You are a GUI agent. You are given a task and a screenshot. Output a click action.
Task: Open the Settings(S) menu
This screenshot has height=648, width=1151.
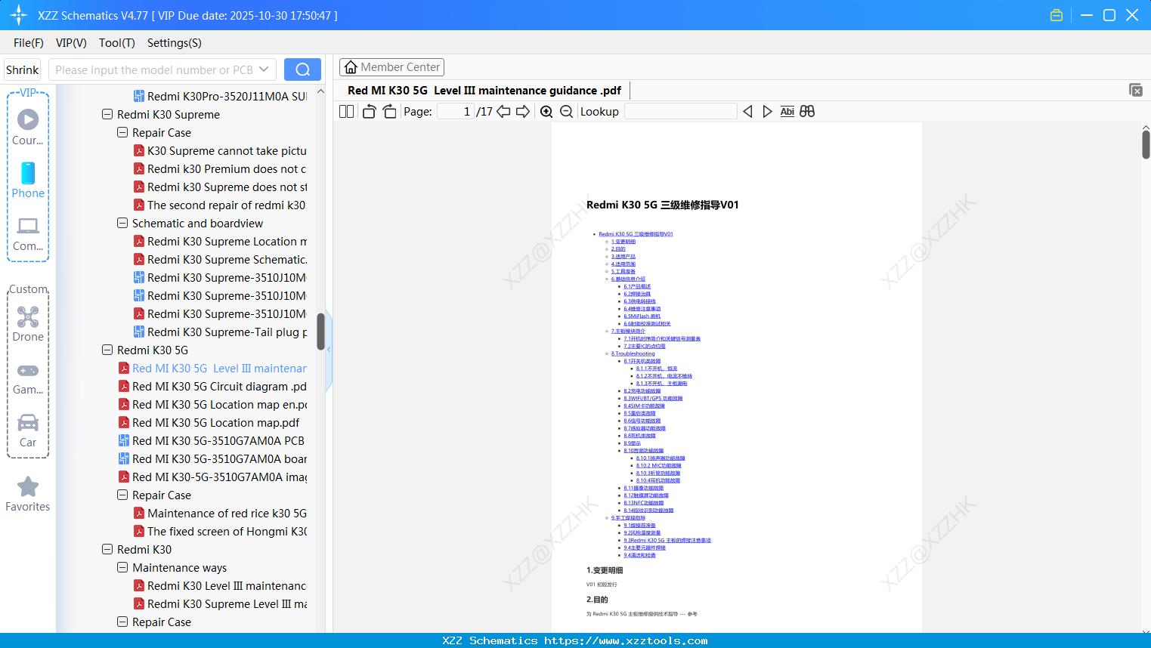click(175, 43)
